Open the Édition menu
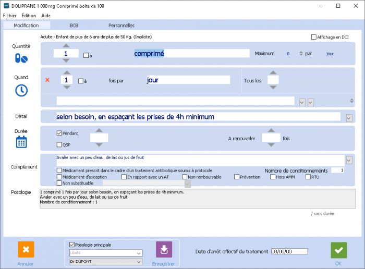 point(29,16)
